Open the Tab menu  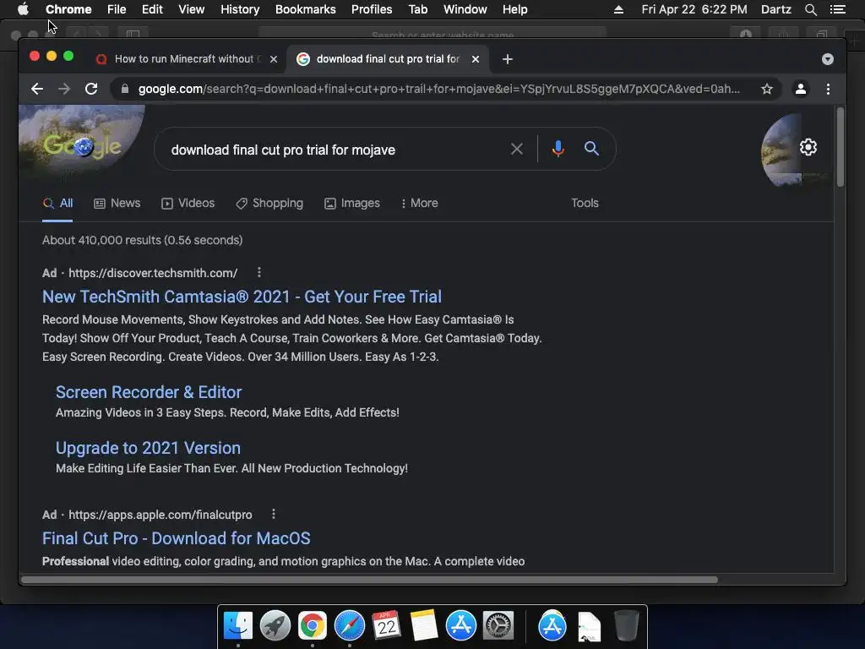pos(418,9)
